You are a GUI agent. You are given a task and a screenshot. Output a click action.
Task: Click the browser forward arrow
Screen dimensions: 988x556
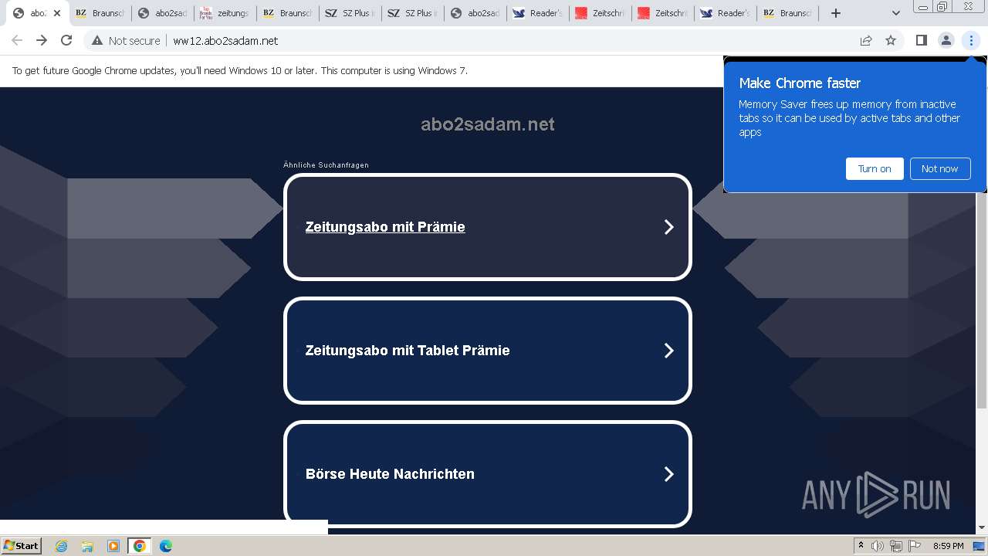tap(42, 40)
